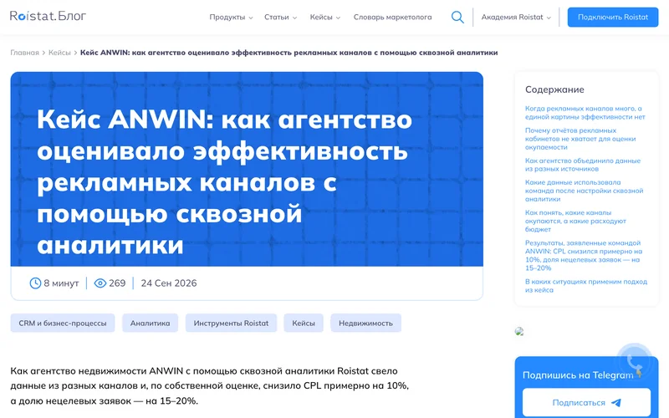Viewport: 669px width, 418px height.
Task: Jump to 'Как понять, какие каналы окупаются' section
Action: [575, 221]
